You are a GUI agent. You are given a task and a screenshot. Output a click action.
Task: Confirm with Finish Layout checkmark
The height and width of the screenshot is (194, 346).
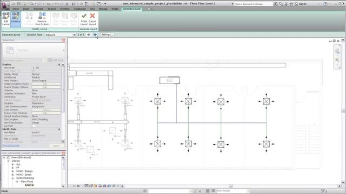[x=84, y=19]
